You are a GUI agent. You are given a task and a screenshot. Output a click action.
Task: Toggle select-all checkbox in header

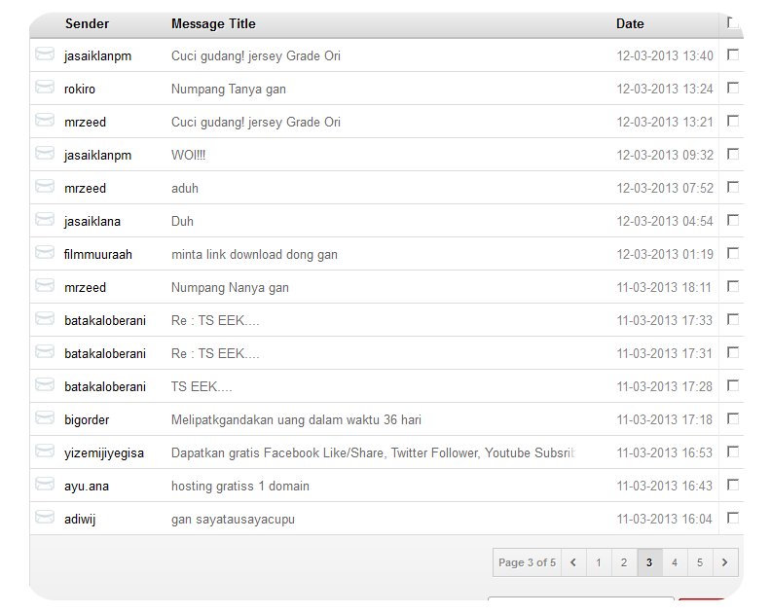[x=733, y=22]
